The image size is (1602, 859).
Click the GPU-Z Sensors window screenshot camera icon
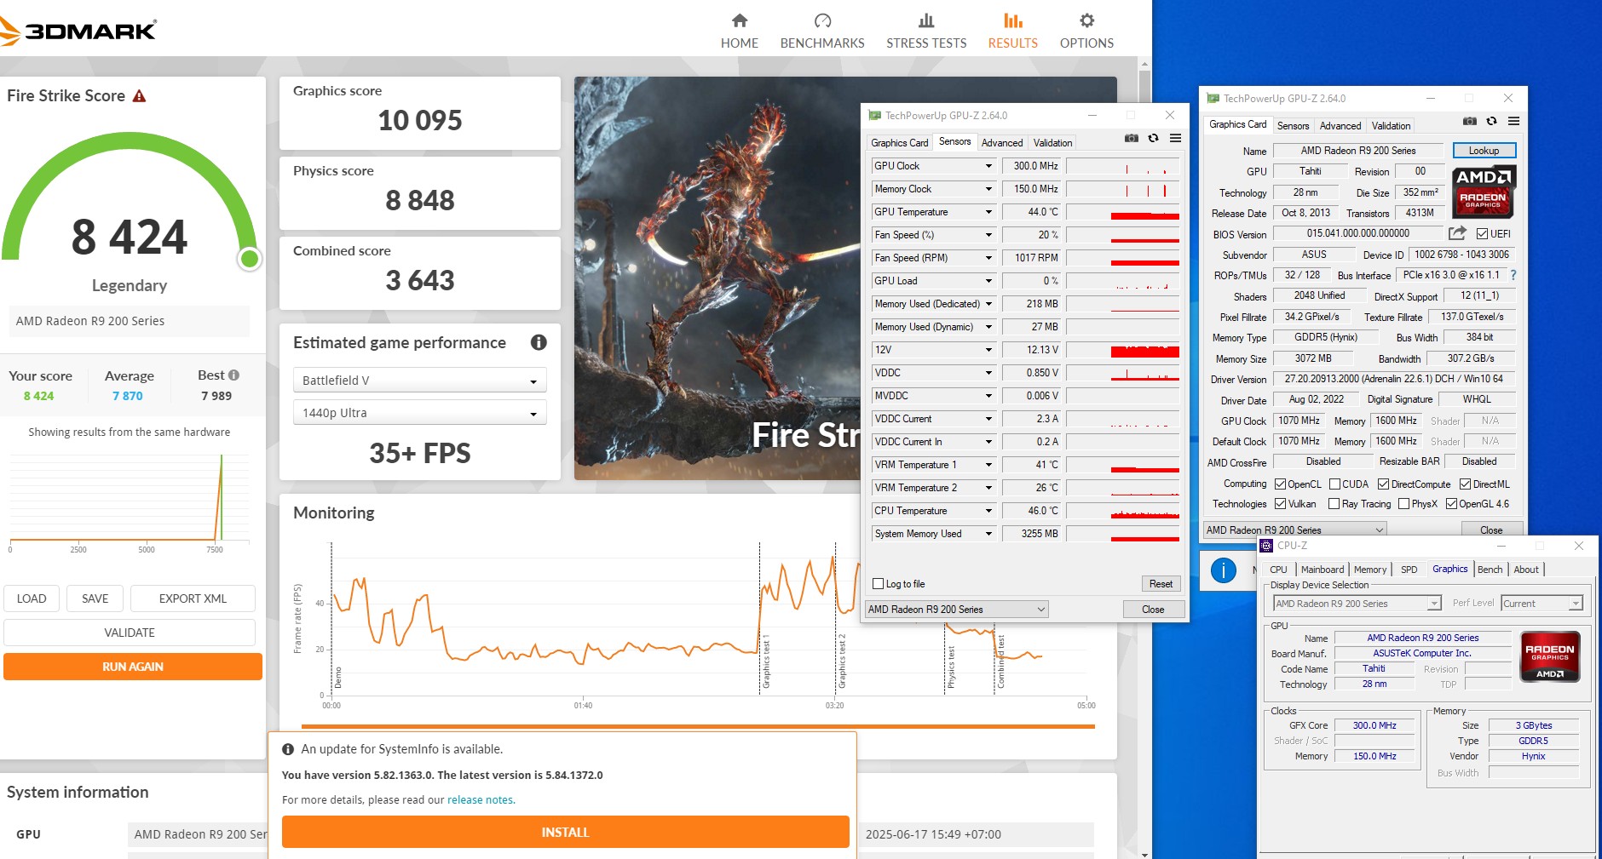(x=1131, y=139)
